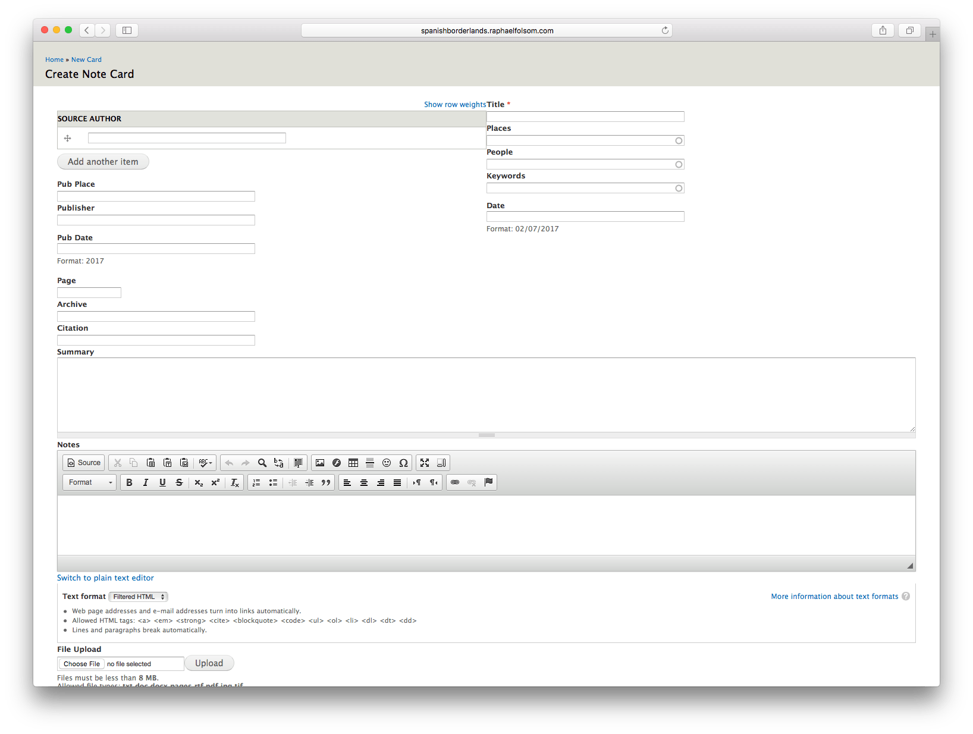Click the Insert Table icon

353,463
